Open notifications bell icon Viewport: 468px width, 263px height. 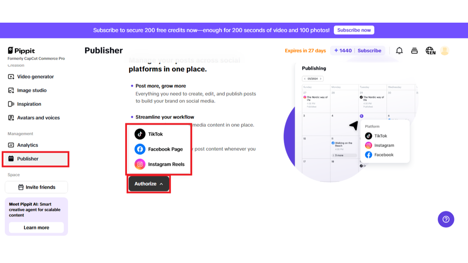399,51
